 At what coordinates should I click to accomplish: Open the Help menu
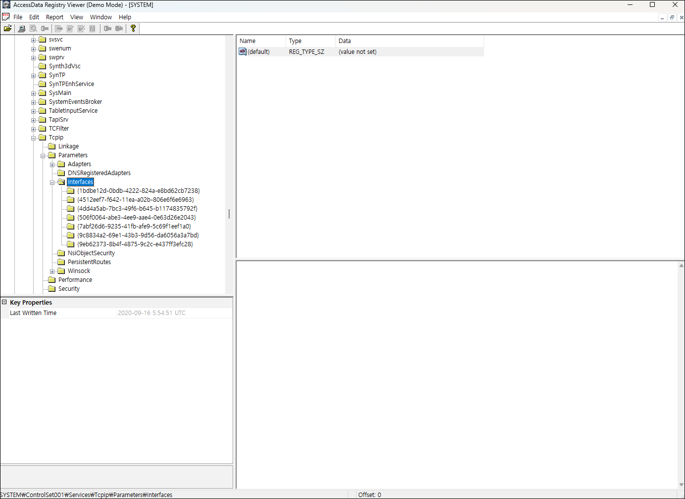tap(125, 17)
